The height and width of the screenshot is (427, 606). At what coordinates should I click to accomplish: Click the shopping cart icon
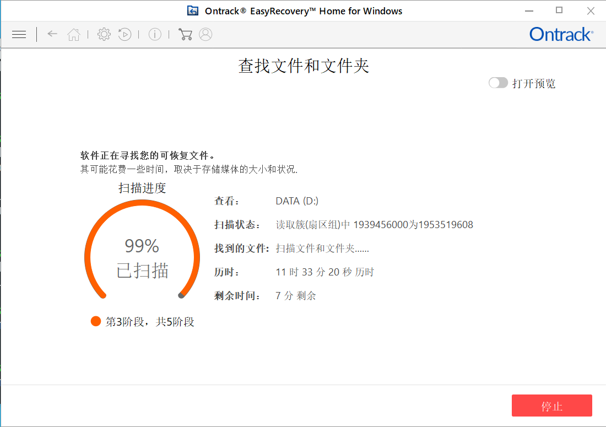[x=185, y=34]
